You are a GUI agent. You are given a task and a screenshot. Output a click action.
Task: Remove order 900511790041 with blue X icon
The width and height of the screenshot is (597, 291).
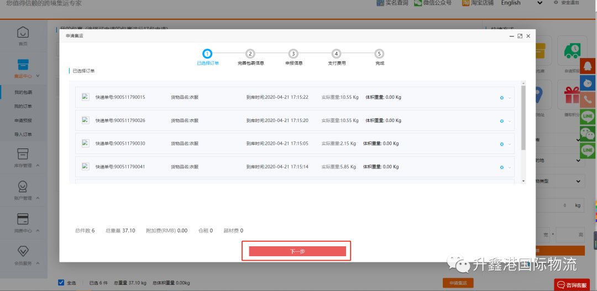click(x=502, y=167)
